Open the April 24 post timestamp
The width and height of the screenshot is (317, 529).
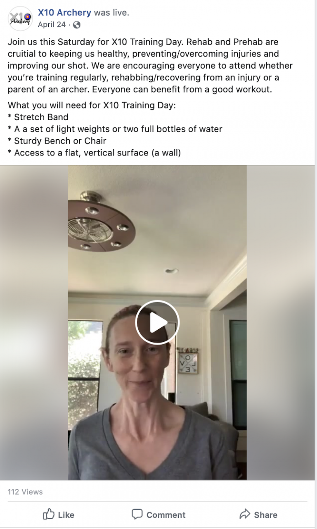(52, 25)
